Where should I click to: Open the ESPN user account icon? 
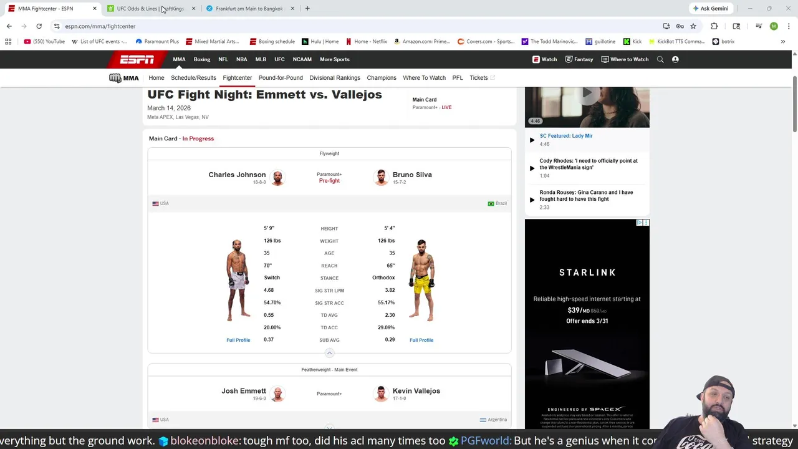point(675,59)
